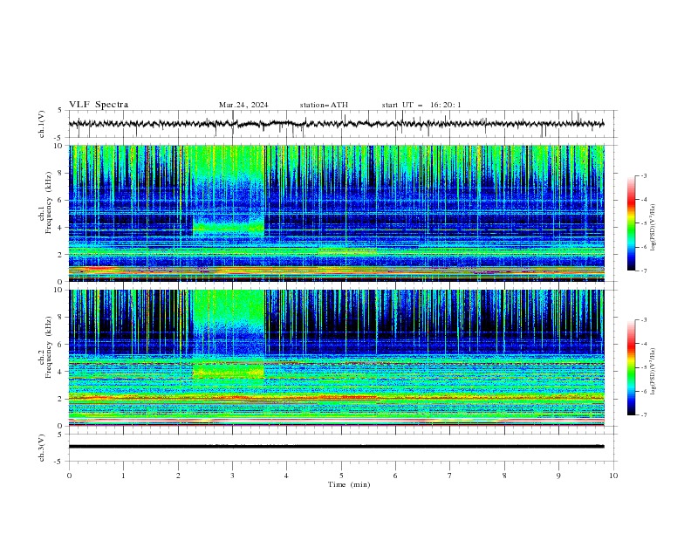Click the ch.2 spectrogram color scale bar

[631, 367]
